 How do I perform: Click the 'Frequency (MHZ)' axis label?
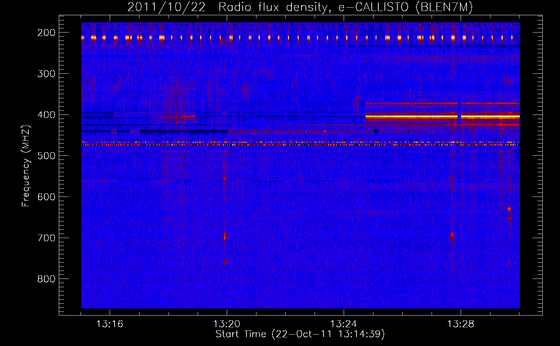(x=26, y=166)
